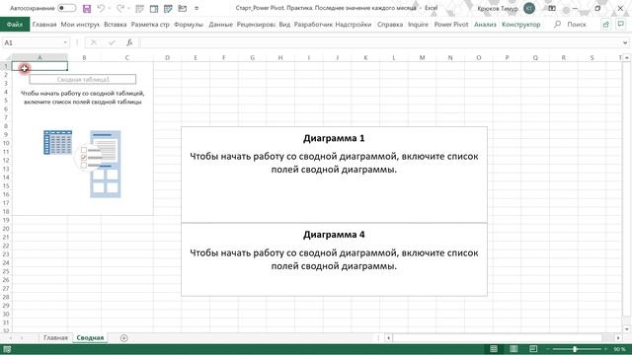Switch to the Формулы ribbon tab
This screenshot has height=355, width=632.
(189, 24)
